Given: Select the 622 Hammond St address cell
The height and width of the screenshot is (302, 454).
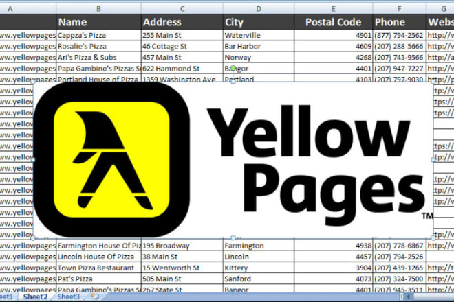Looking at the screenshot, I should pyautogui.click(x=182, y=69).
